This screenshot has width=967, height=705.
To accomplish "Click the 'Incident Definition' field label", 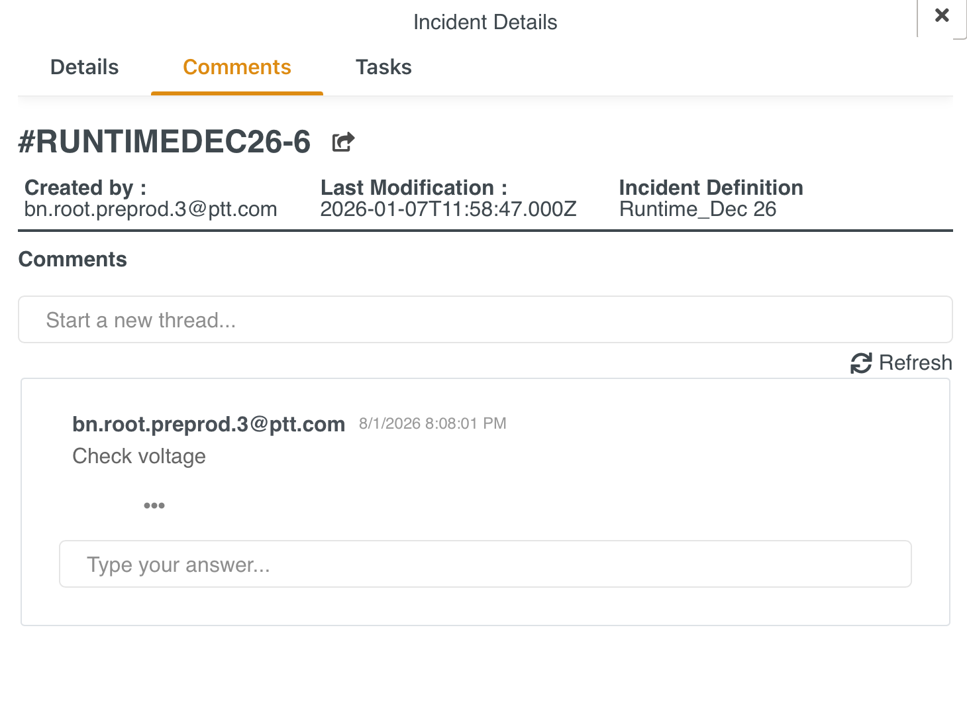I will click(x=711, y=188).
